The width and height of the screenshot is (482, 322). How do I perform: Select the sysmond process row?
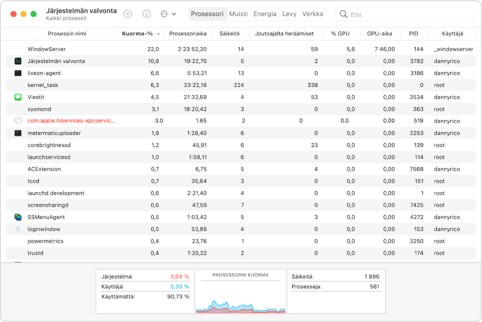pyautogui.click(x=241, y=109)
